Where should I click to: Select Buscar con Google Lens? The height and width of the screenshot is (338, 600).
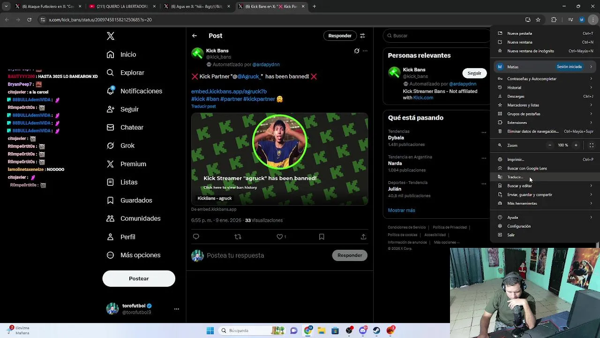point(545,168)
